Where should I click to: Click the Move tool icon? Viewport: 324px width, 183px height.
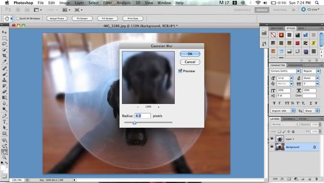tap(4, 32)
